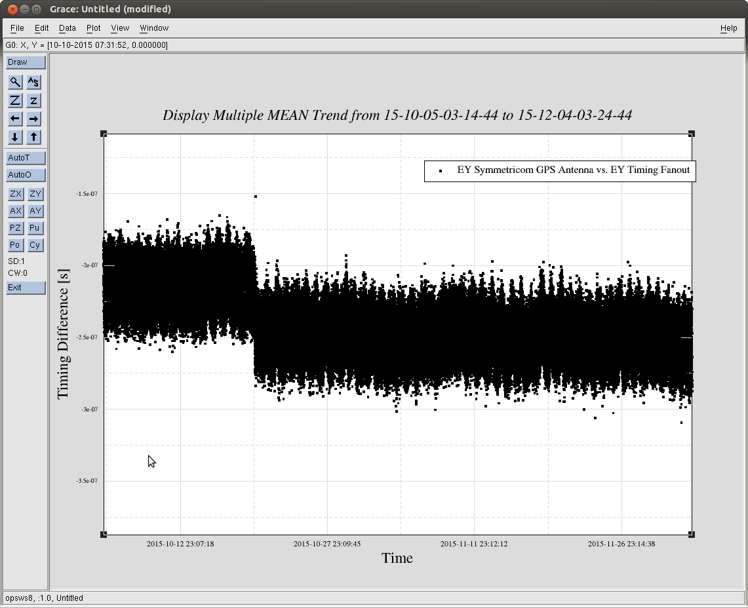
Task: Click the Draw button
Action: [x=26, y=62]
